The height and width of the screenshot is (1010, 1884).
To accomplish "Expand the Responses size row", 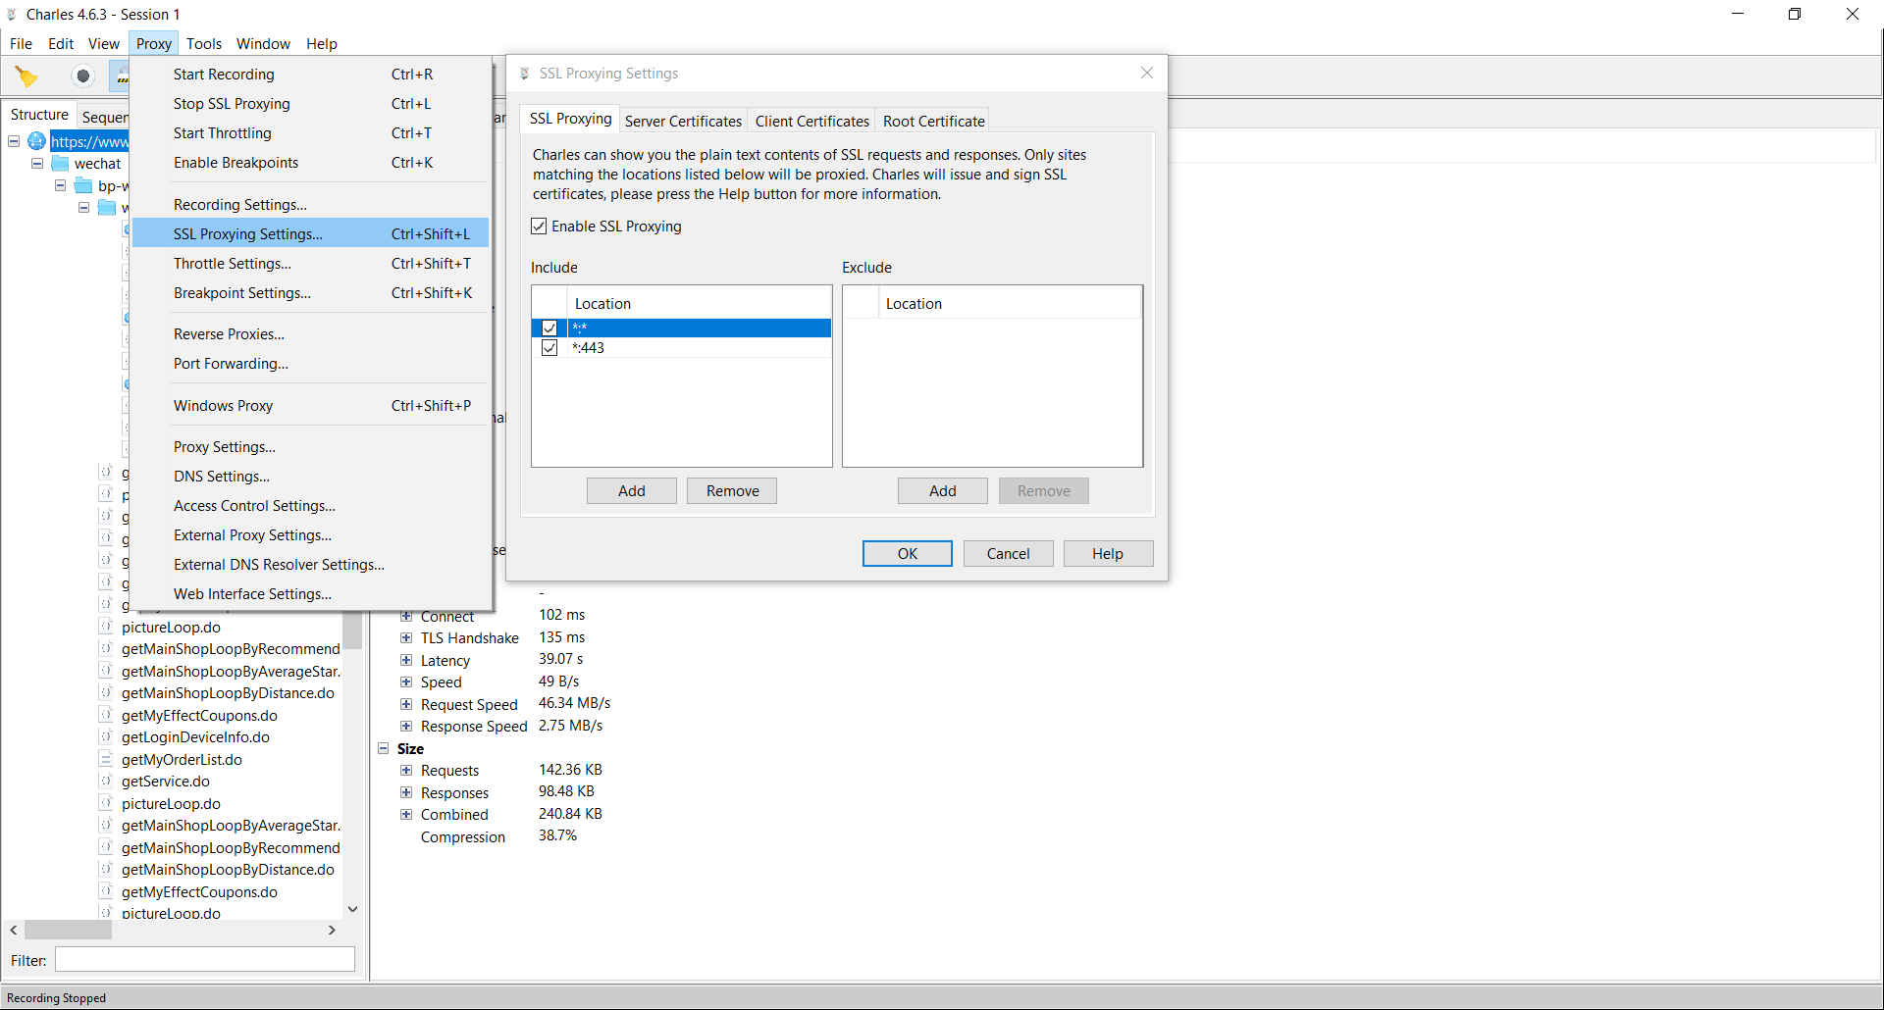I will [x=406, y=793].
